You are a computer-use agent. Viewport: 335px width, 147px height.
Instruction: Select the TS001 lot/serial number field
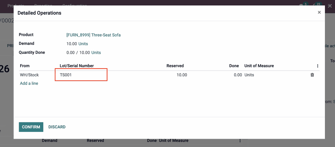coord(81,75)
